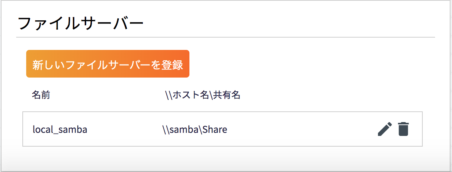Click the ファイルサーバー page heading

tap(80, 23)
